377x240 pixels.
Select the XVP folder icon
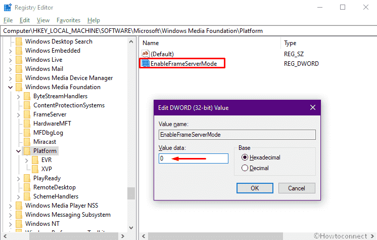pyautogui.click(x=35, y=169)
